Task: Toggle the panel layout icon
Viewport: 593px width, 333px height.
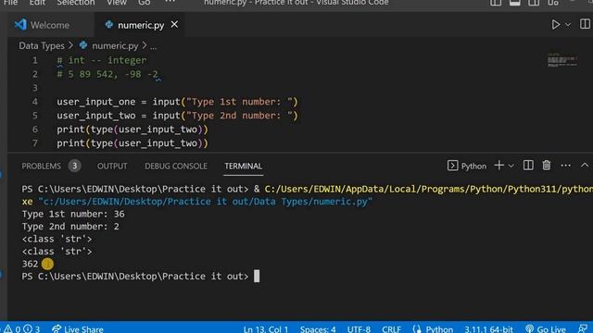Action: click(515, 3)
